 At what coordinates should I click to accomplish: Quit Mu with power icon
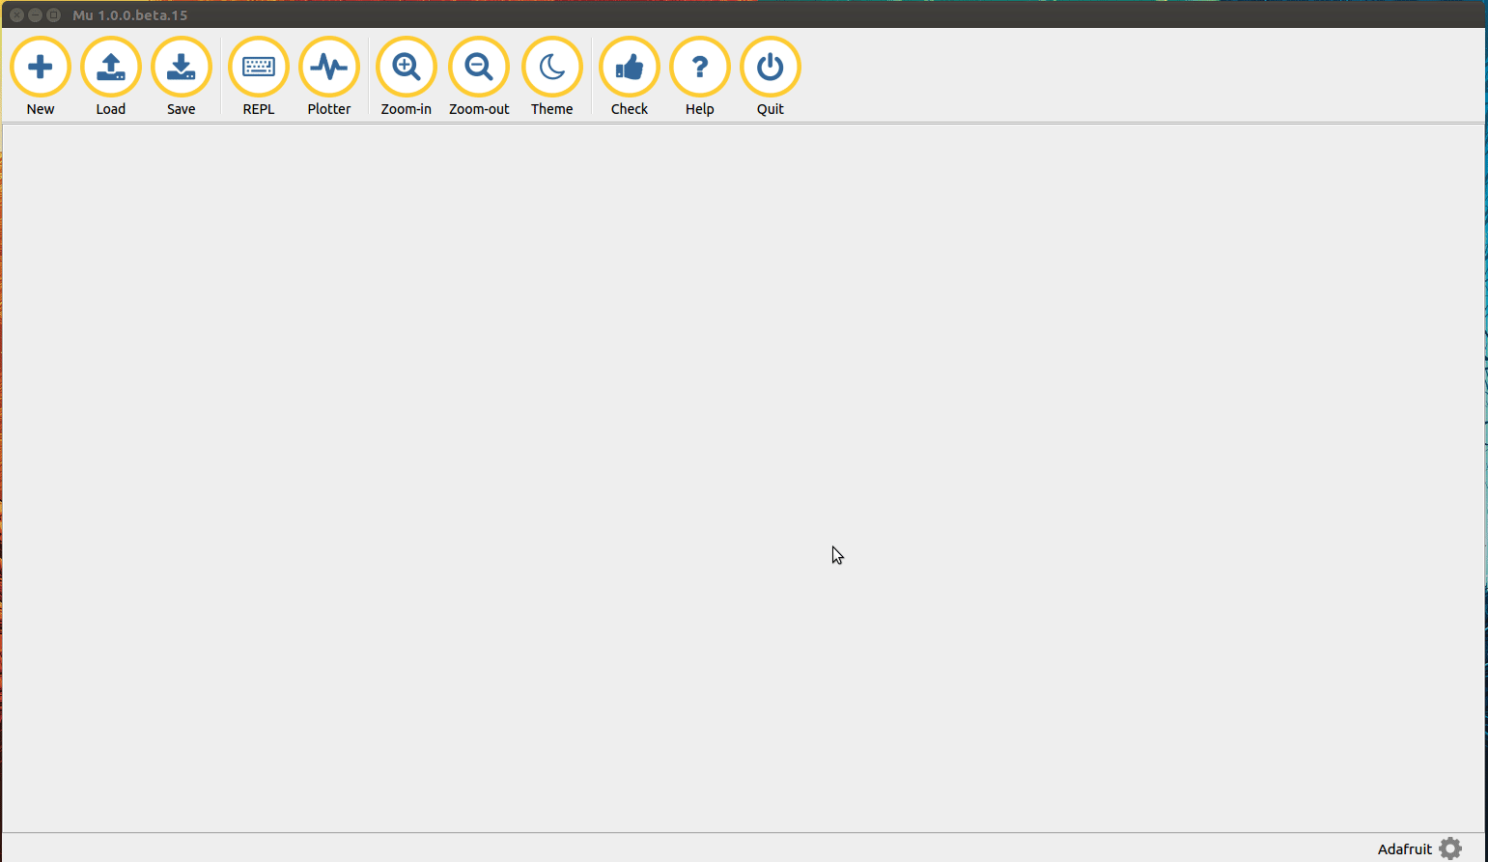point(771,68)
